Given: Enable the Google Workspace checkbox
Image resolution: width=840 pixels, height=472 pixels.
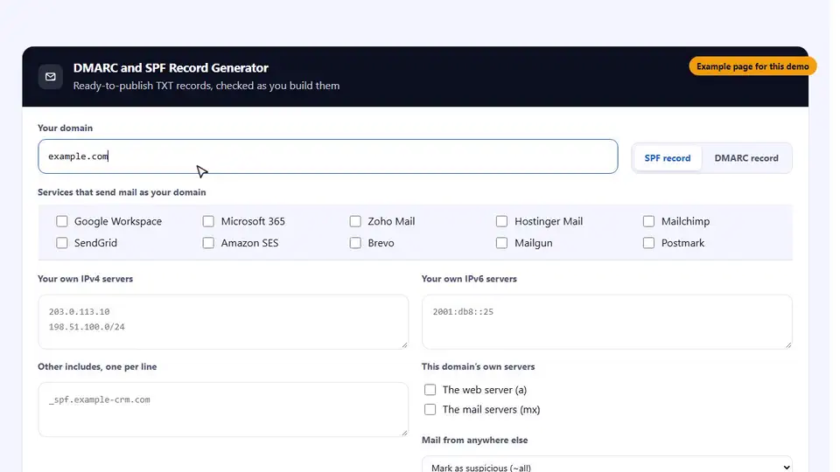Looking at the screenshot, I should coord(62,221).
